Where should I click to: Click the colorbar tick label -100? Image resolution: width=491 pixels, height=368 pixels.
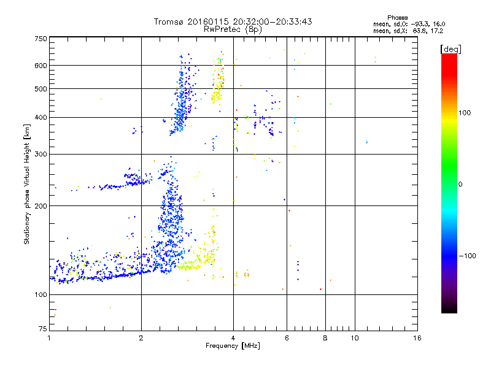[x=467, y=256]
